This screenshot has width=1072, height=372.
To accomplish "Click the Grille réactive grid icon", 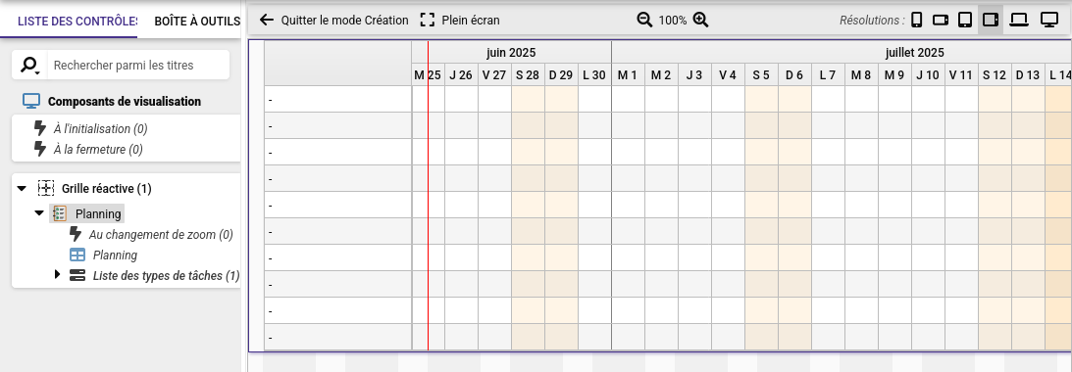I will pos(45,188).
